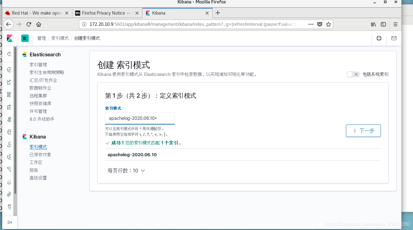This screenshot has height=230, width=413.
Task: Bookmark this page with star icon
Action: tap(328, 24)
